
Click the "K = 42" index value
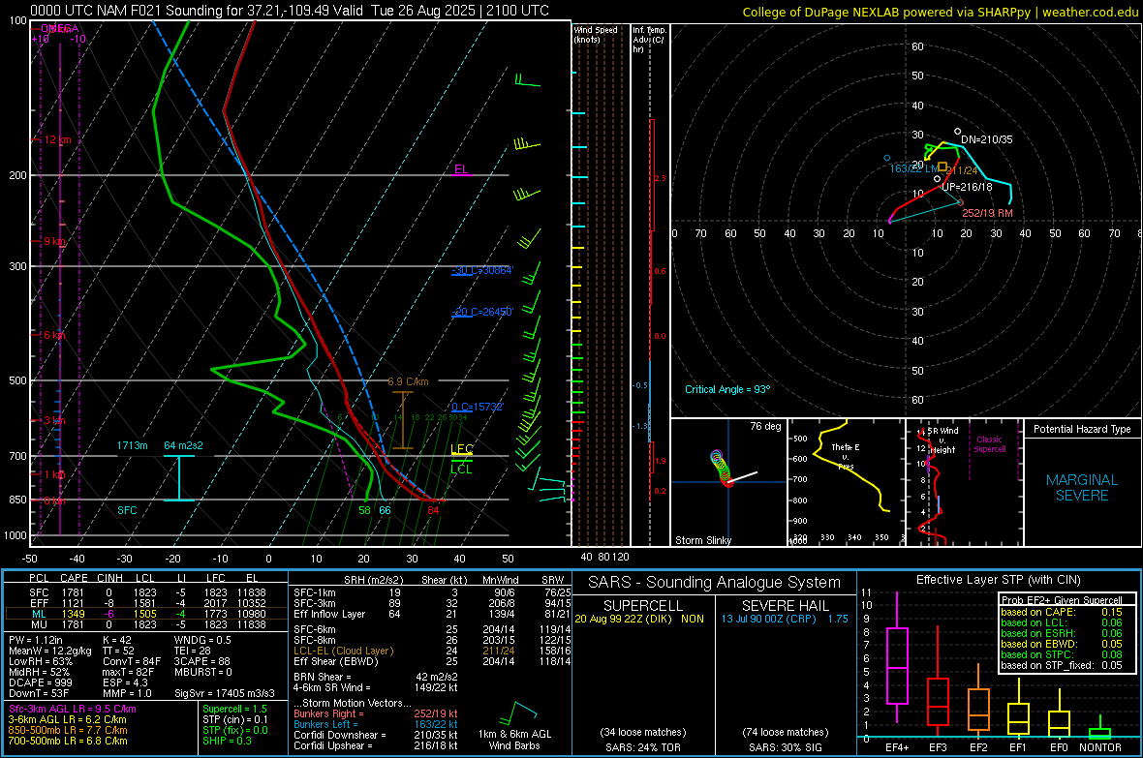pos(116,640)
